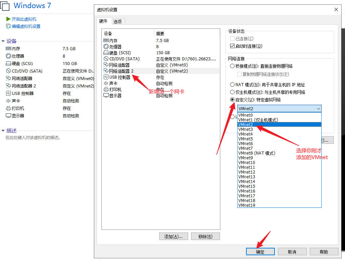Click 自定义 (VMnet0) summary in dialog list

click(x=172, y=65)
